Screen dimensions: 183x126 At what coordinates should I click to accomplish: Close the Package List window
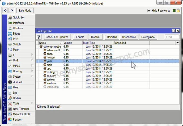pyautogui.click(x=178, y=31)
